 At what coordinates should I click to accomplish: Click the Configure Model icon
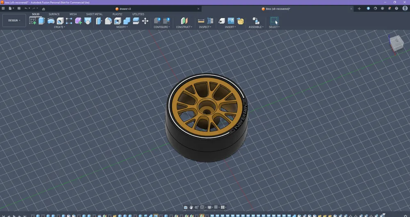[157, 21]
